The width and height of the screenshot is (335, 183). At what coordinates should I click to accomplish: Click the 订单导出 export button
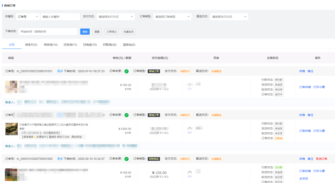coord(111,31)
